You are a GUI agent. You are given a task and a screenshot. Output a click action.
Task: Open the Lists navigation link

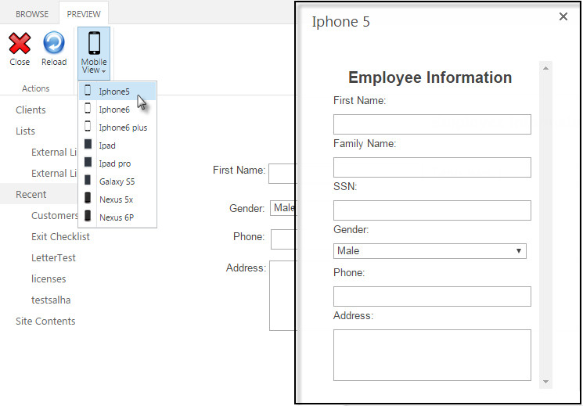click(25, 131)
